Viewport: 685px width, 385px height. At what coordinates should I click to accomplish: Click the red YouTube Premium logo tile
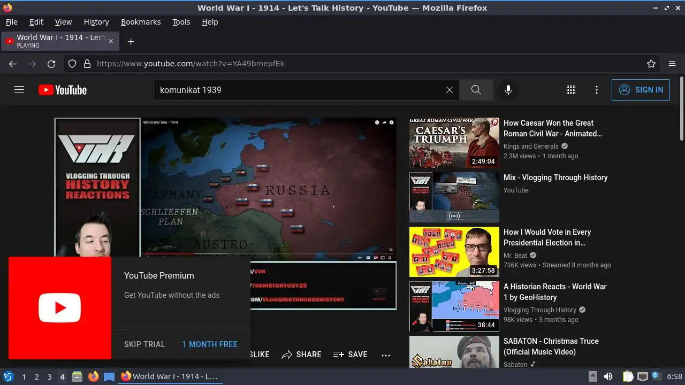tap(60, 308)
